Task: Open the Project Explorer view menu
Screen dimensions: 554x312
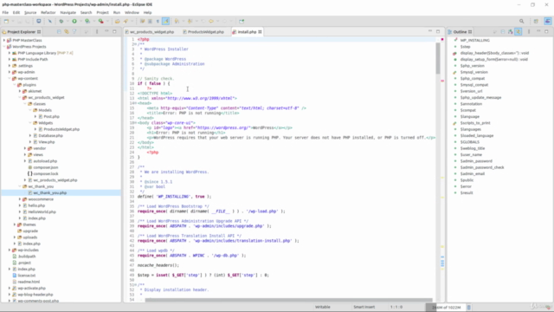Action: (97, 32)
